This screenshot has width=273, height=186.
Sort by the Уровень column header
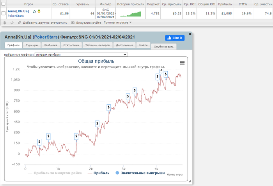click(x=83, y=4)
